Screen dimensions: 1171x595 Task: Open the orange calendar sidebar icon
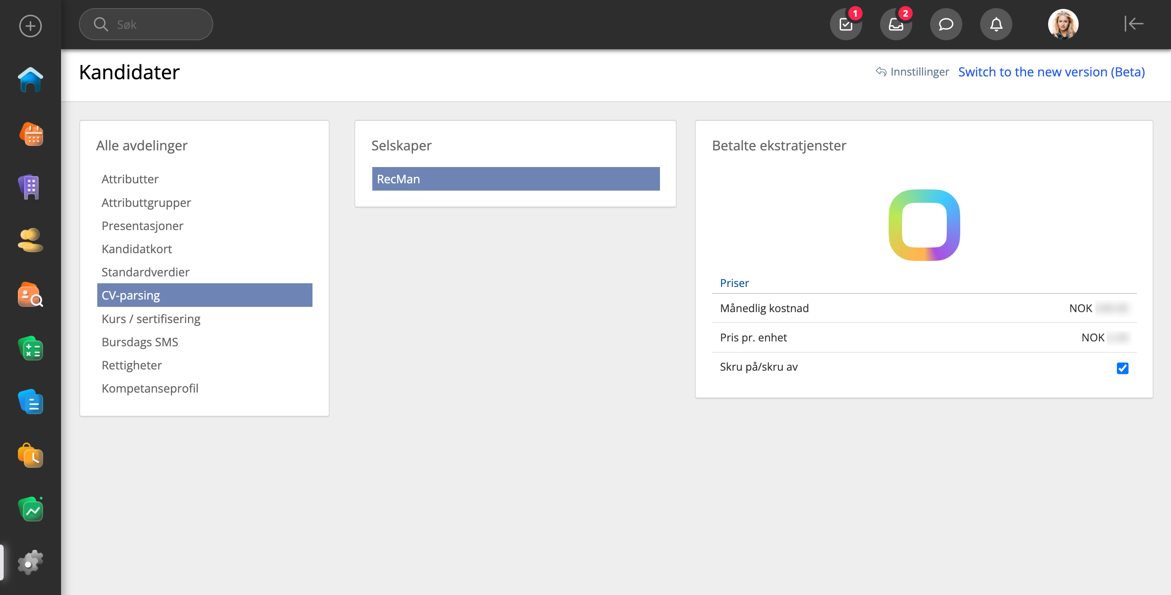click(x=31, y=134)
